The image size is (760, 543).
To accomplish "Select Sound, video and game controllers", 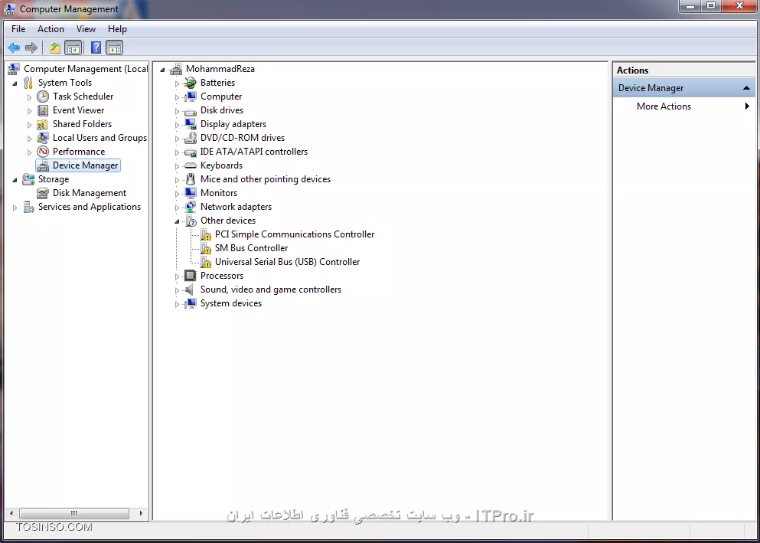I will 271,289.
